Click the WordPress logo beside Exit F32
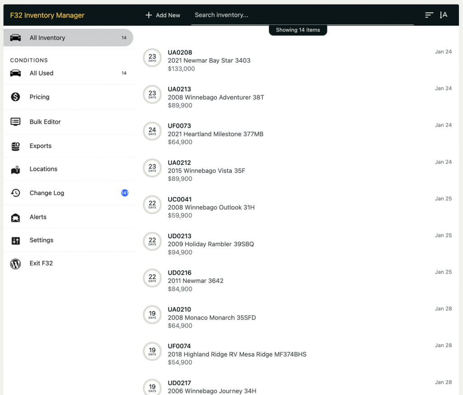This screenshot has height=395, width=463. (15, 263)
